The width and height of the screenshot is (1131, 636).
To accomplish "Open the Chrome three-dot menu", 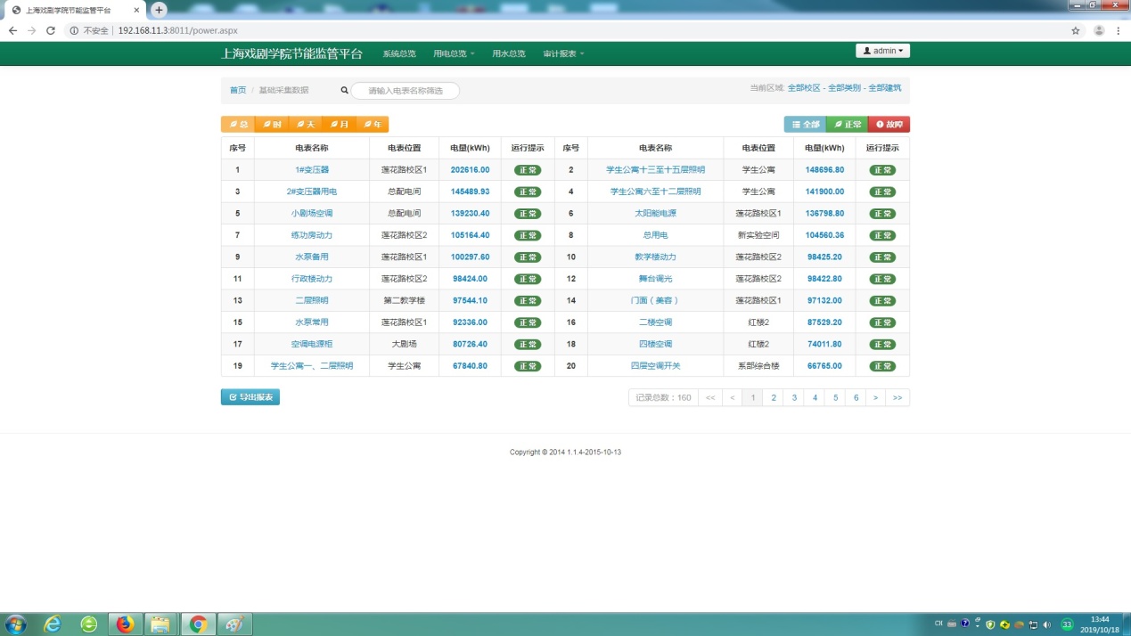I will click(1119, 30).
